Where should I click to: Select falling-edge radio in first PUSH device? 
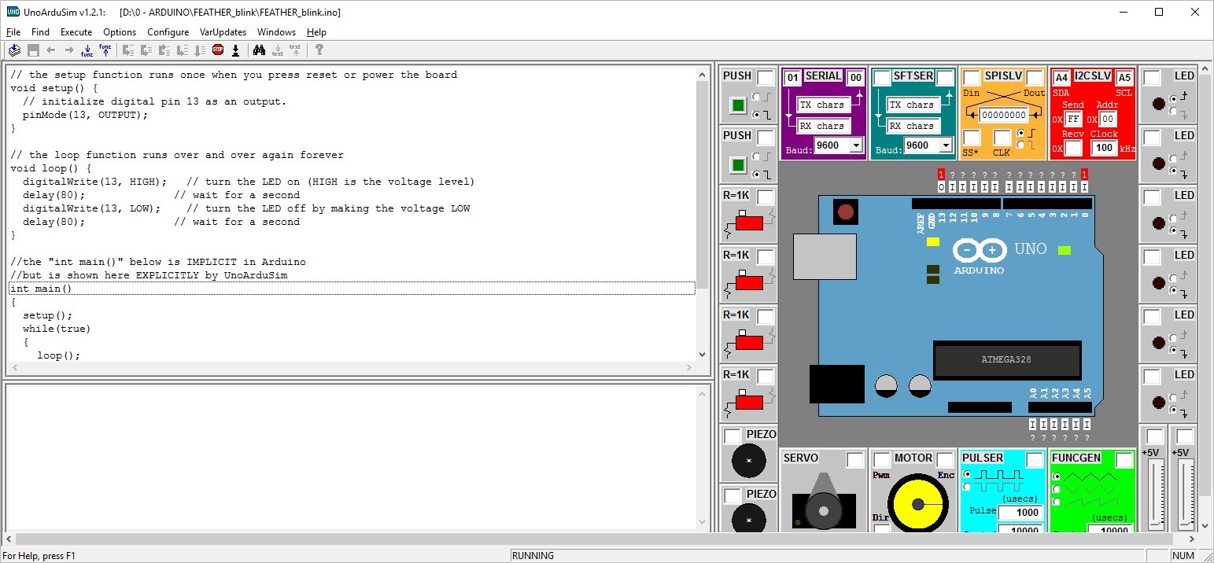[x=757, y=115]
